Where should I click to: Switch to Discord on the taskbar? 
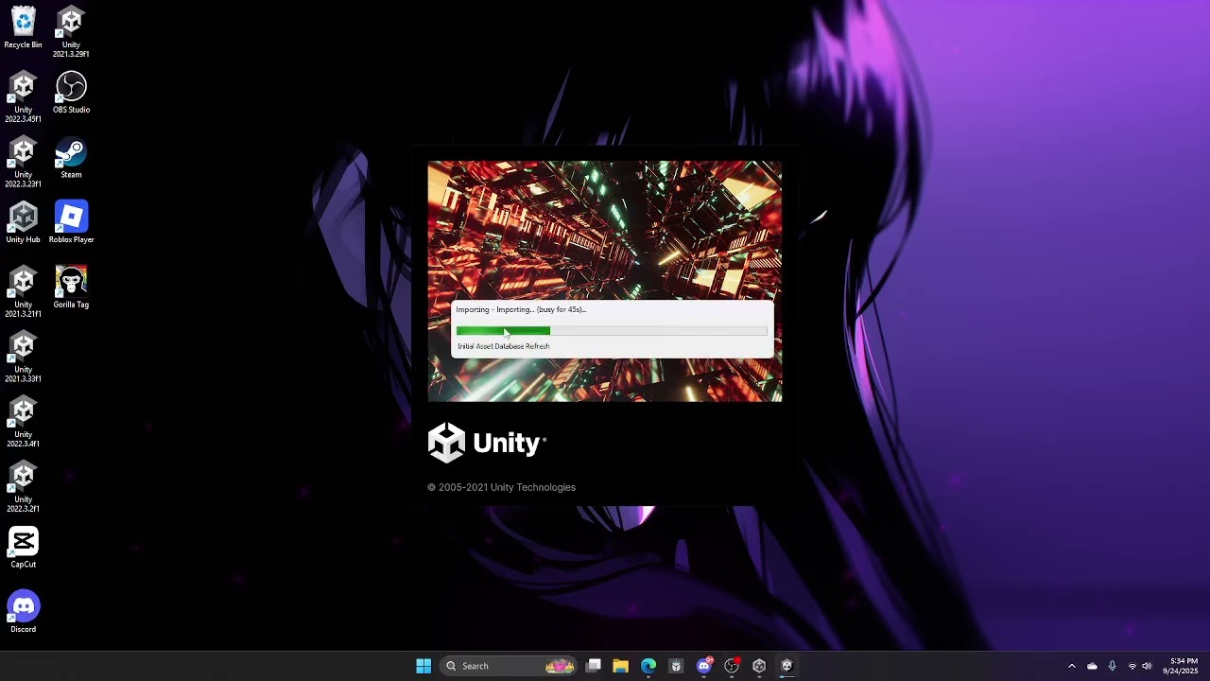[x=704, y=666]
